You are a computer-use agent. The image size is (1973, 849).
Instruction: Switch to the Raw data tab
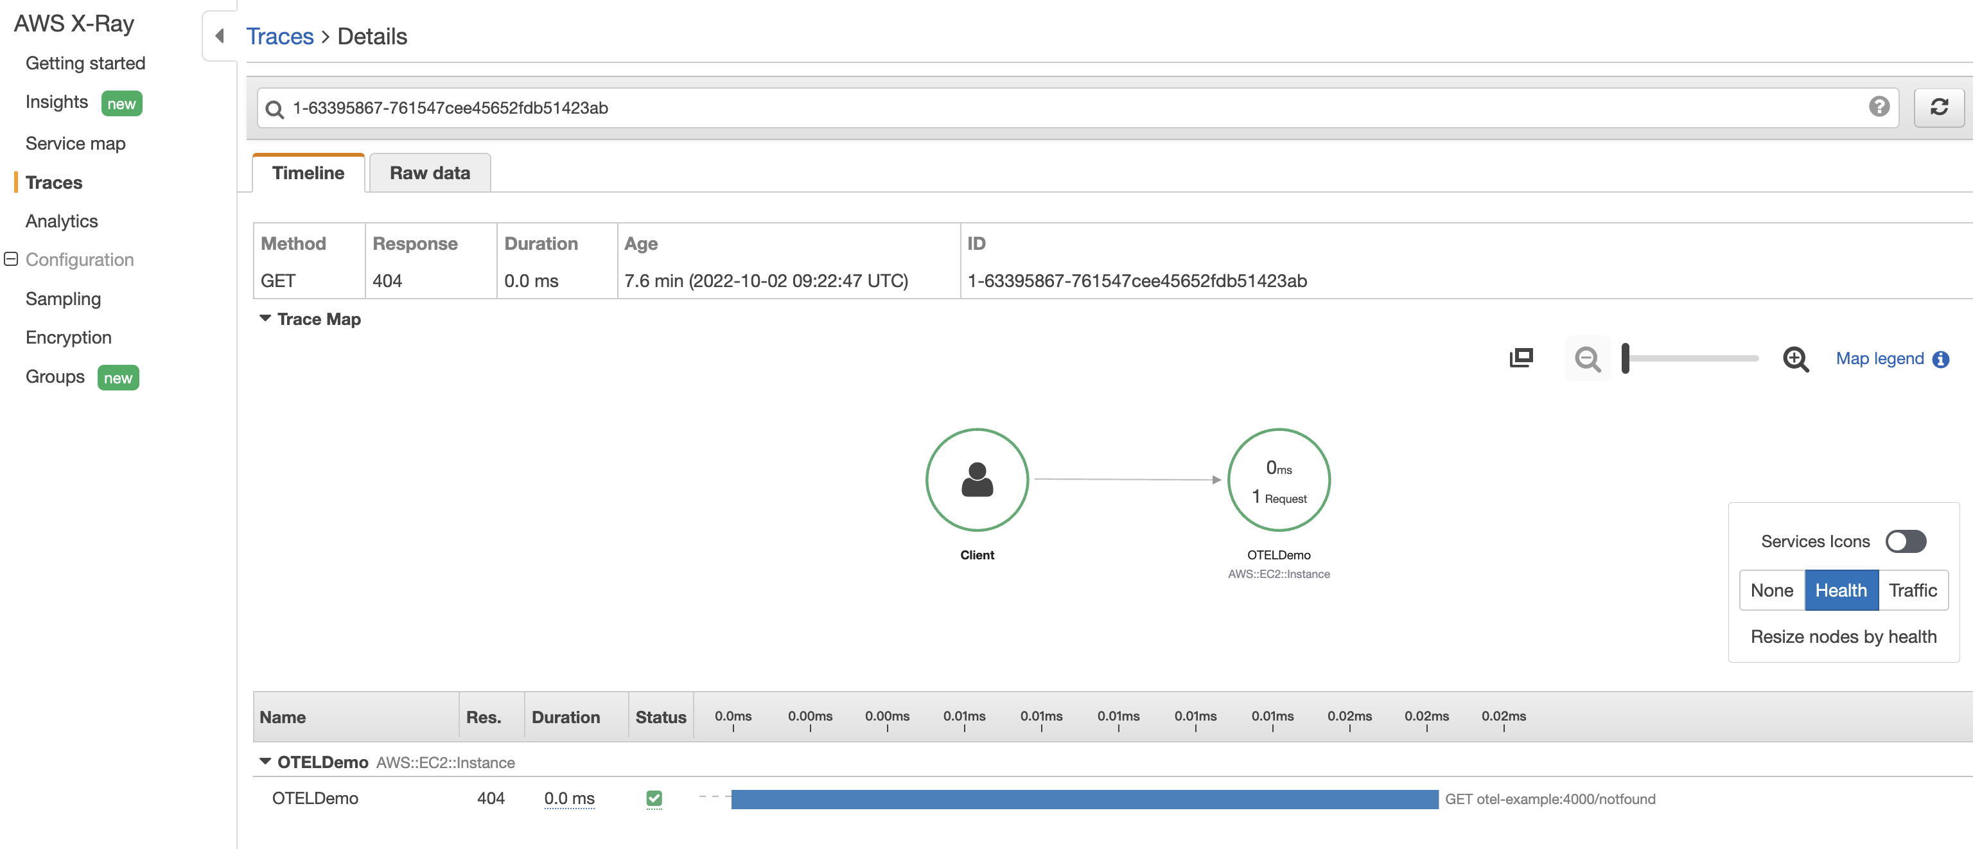[x=430, y=173]
